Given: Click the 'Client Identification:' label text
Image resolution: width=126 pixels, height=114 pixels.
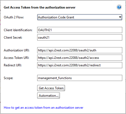Looking at the screenshot, I should click(x=18, y=30).
